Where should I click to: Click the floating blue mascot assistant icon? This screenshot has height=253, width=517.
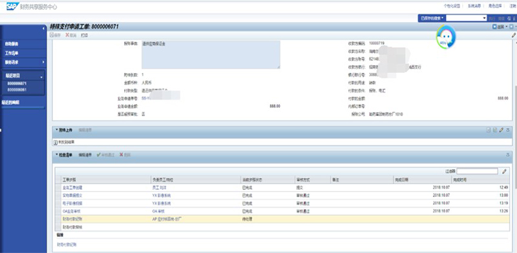point(446,37)
